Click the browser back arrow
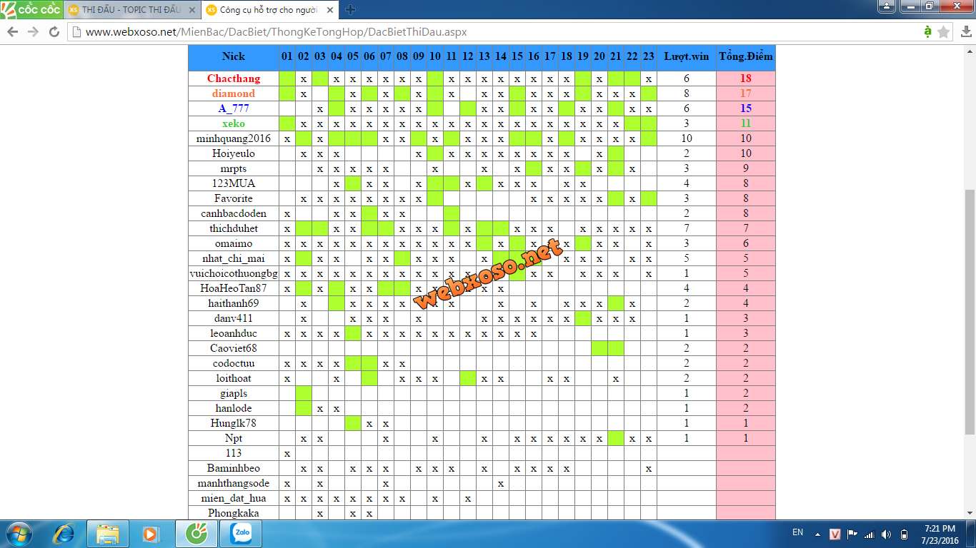The height and width of the screenshot is (548, 976). click(13, 32)
